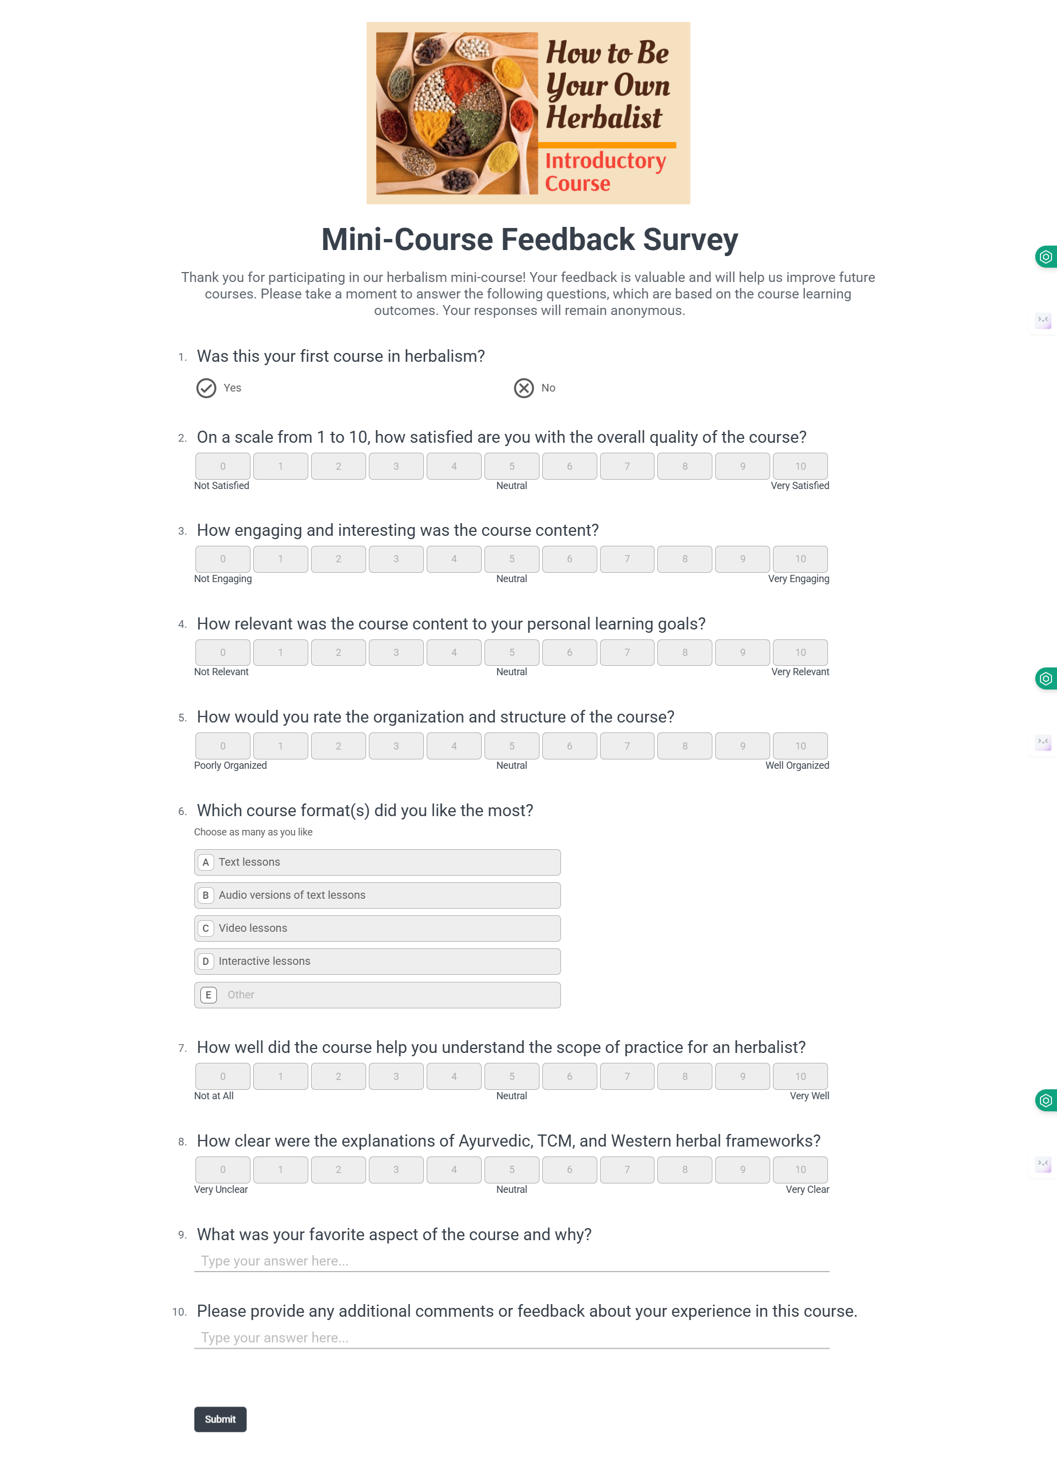
Task: Rate scope of practice understanding as 7
Action: point(628,1076)
